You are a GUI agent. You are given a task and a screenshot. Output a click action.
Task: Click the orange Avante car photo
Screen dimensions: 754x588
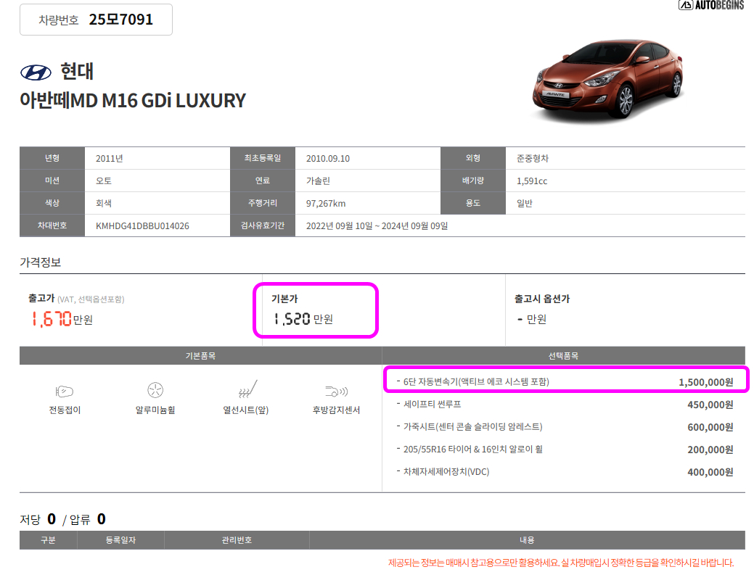pyautogui.click(x=608, y=79)
